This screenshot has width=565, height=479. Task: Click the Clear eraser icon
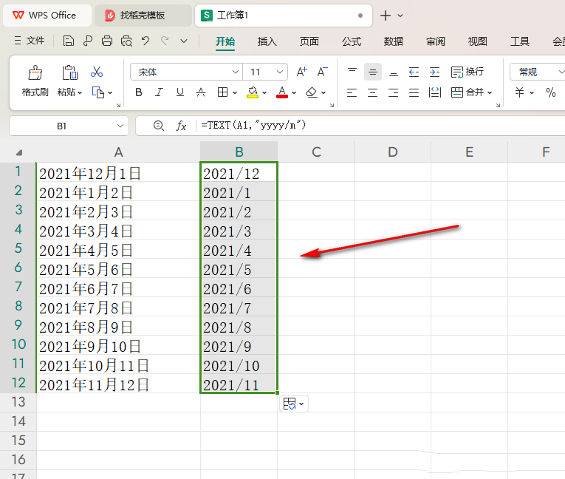pyautogui.click(x=312, y=92)
